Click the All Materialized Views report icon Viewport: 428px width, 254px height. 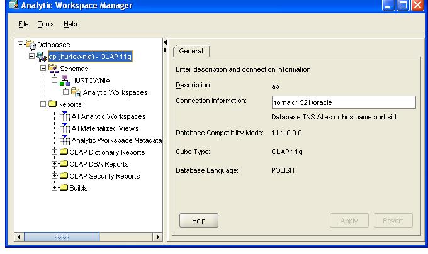pyautogui.click(x=65, y=128)
